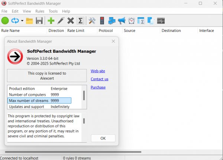Click the traffic light icon
The image size is (223, 160).
coord(102,21)
